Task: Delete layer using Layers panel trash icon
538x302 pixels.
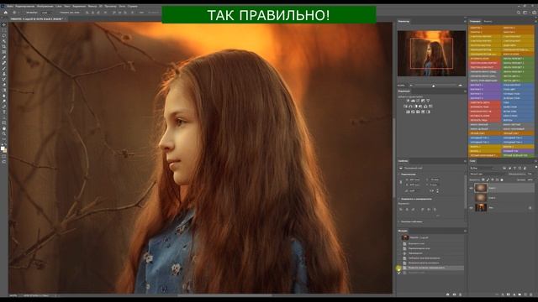Action: pyautogui.click(x=531, y=294)
